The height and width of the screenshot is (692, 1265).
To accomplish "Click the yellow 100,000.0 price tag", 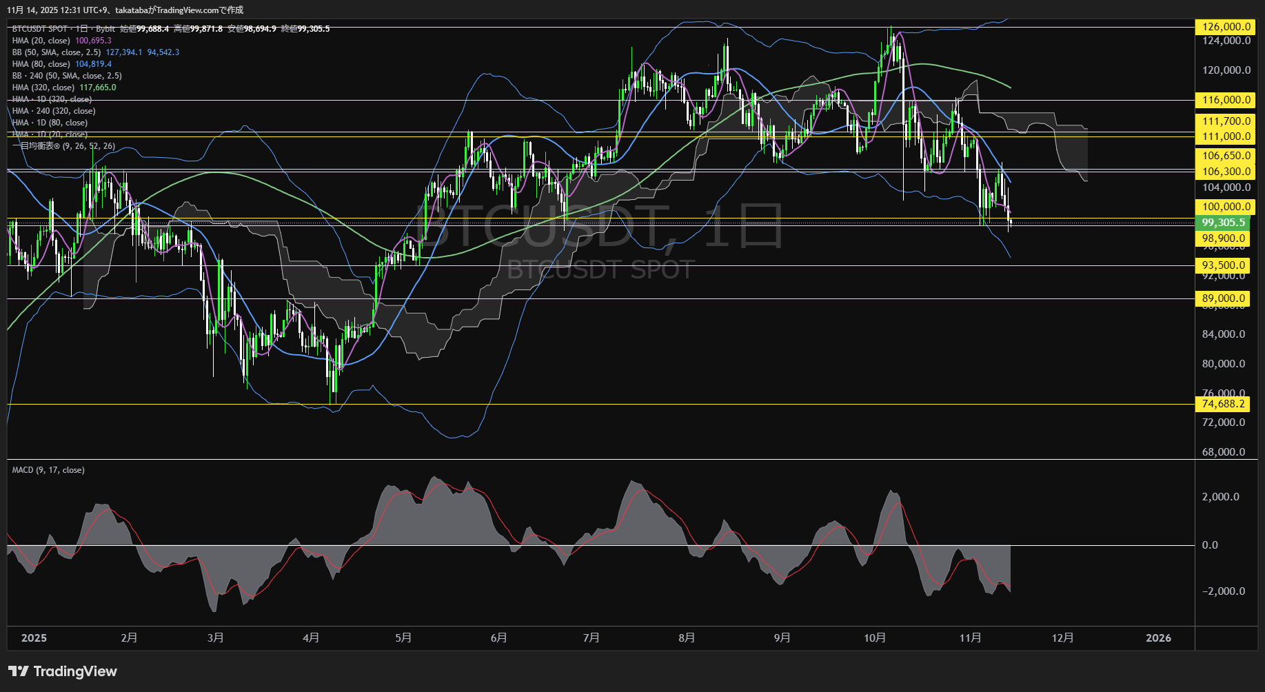I will pyautogui.click(x=1226, y=207).
